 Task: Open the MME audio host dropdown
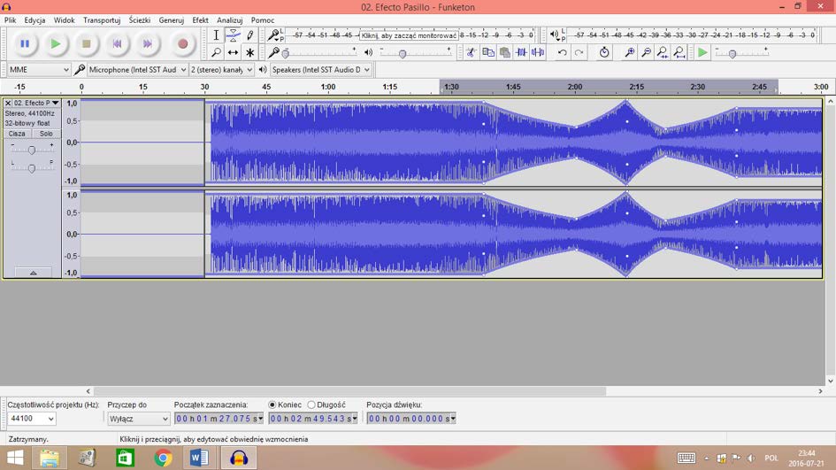click(40, 70)
